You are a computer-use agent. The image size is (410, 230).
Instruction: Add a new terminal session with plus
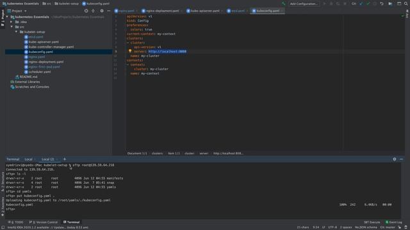coord(65,159)
